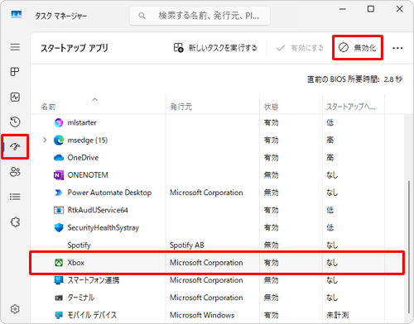
Task: Expand the msedge (15) group
Action: 45,141
